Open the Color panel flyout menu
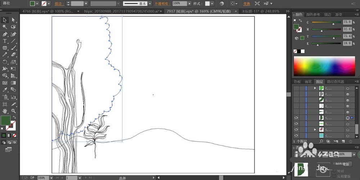Screen dimensions: 360x180 357,14
